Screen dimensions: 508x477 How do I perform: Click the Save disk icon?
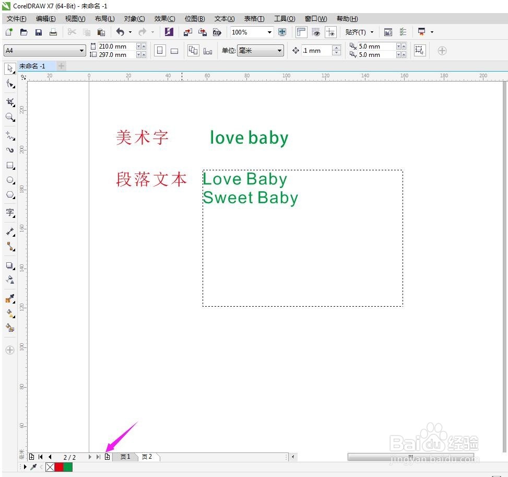coord(39,32)
